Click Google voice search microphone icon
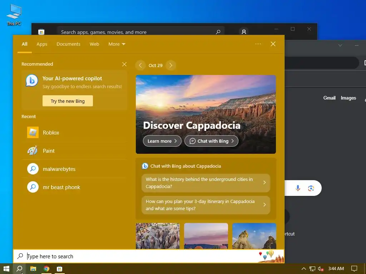This screenshot has width=366, height=274. (x=298, y=188)
